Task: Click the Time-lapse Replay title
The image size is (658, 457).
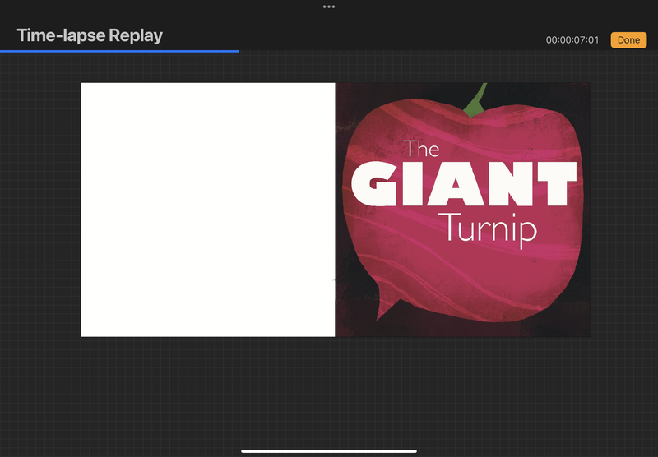Action: click(x=90, y=35)
